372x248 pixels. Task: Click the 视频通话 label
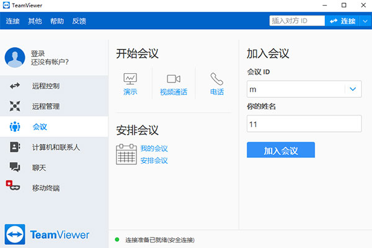pos(174,92)
